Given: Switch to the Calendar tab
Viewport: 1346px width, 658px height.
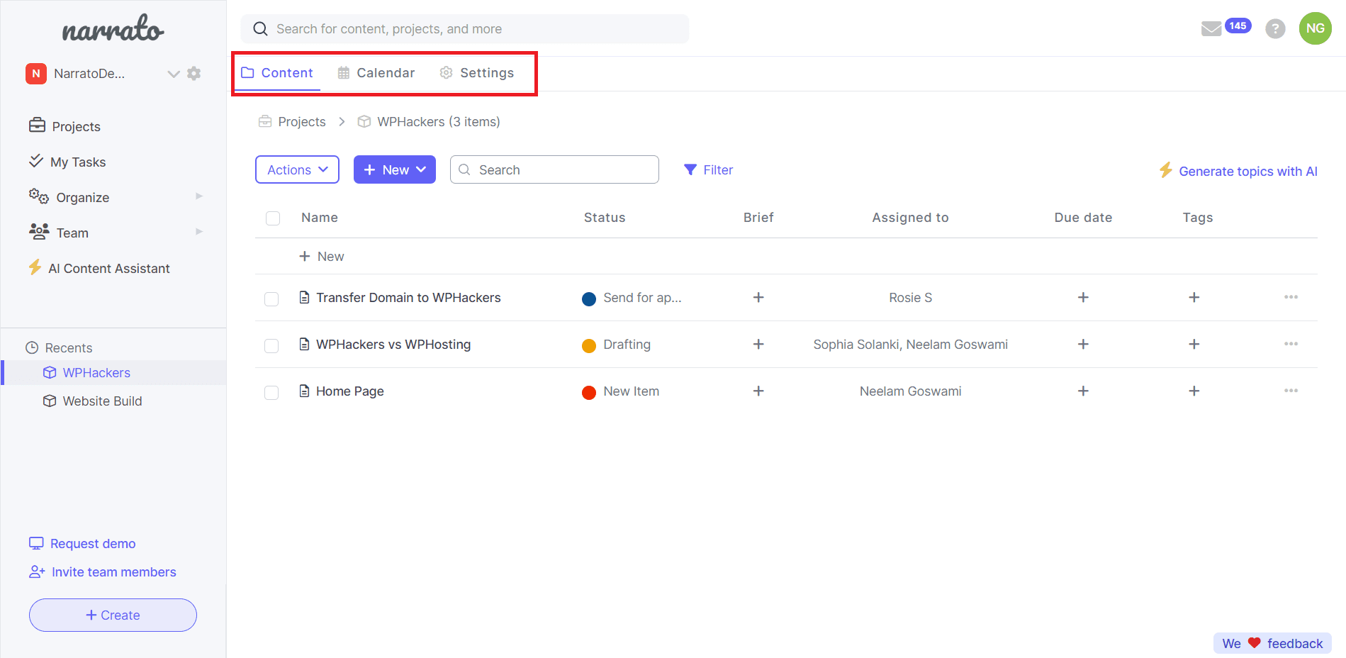Looking at the screenshot, I should pos(376,73).
